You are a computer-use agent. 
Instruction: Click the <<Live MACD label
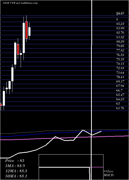coord(109,173)
